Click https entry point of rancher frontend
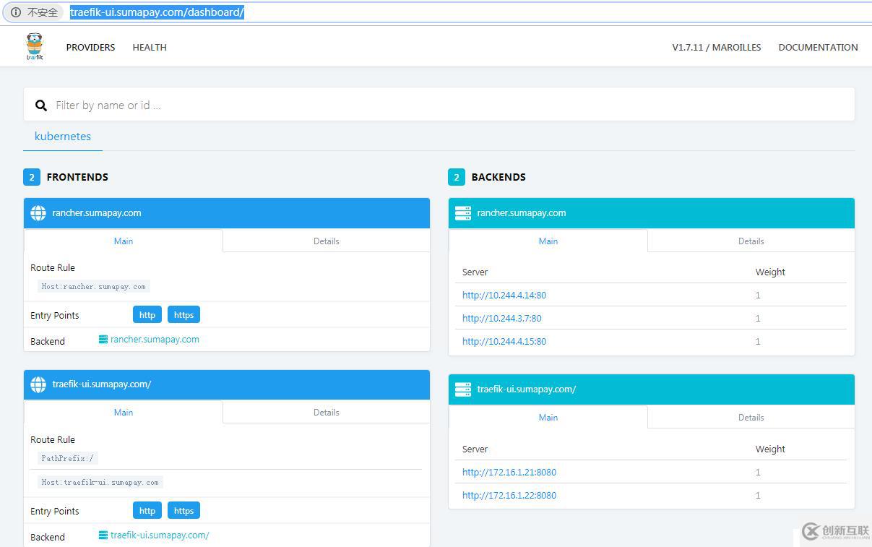 tap(184, 314)
